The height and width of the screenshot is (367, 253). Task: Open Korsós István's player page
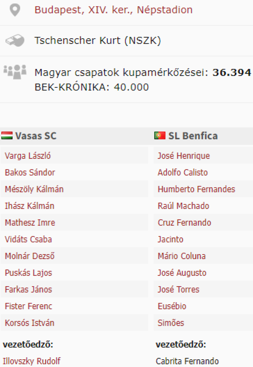click(x=30, y=323)
